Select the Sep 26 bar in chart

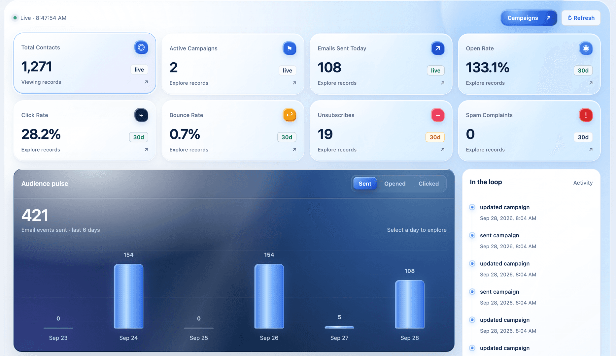269,296
